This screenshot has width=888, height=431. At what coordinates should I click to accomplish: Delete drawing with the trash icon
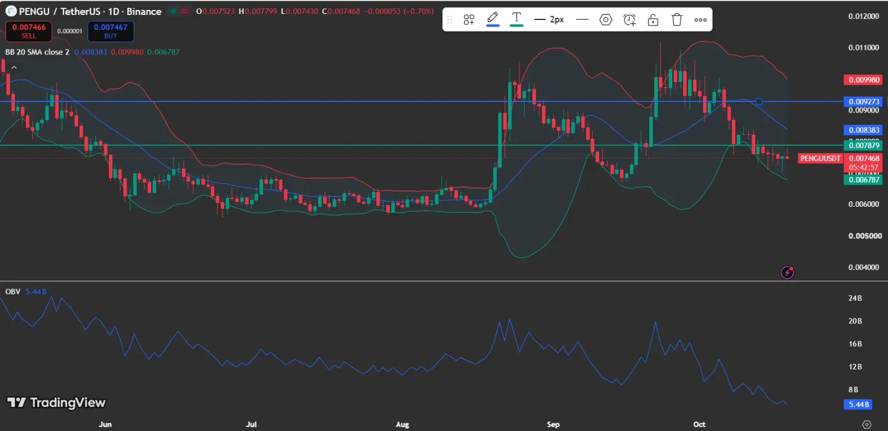click(677, 20)
